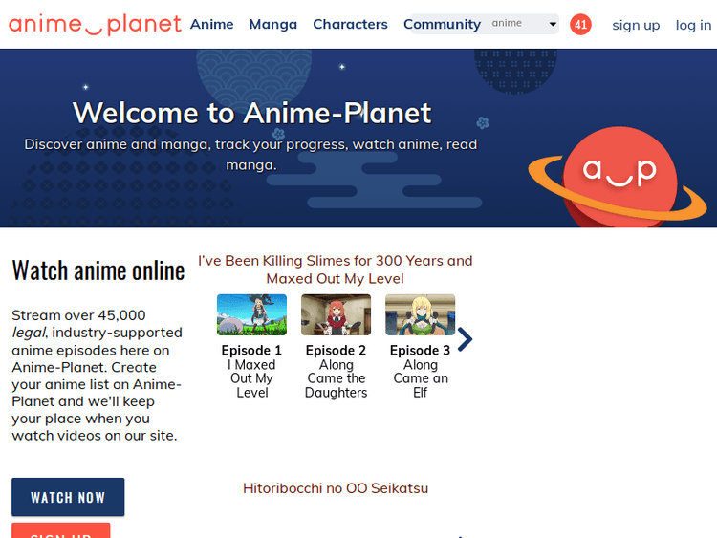
Task: Open the Manga menu
Action: pos(273,24)
